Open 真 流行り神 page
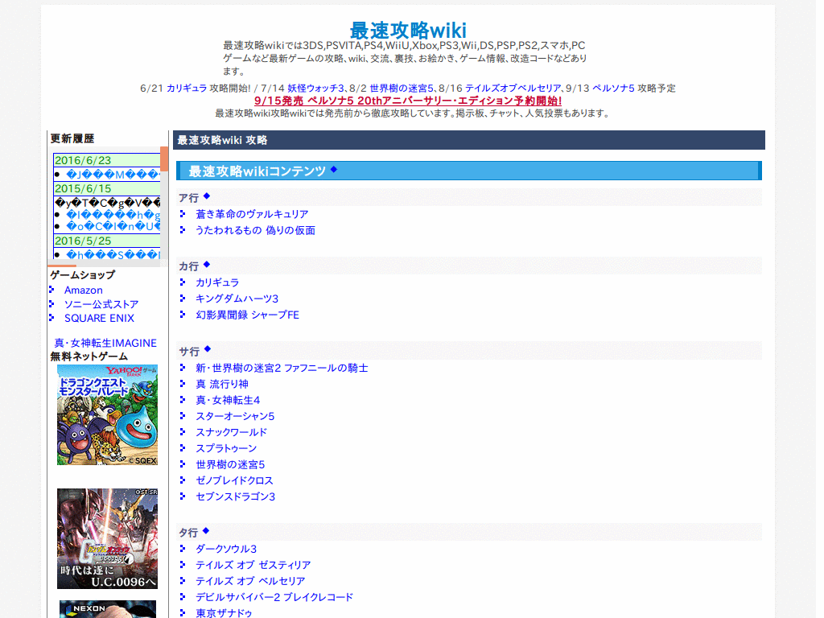The height and width of the screenshot is (618, 824). tap(222, 384)
